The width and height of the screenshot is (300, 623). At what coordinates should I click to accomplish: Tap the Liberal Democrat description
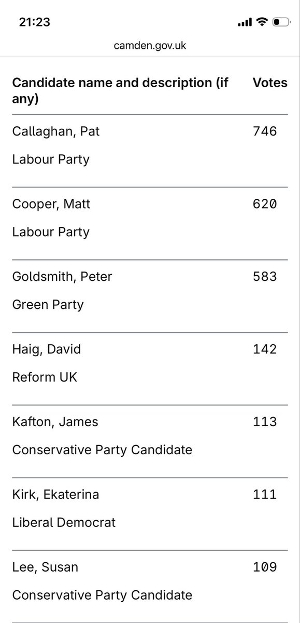coord(64,522)
